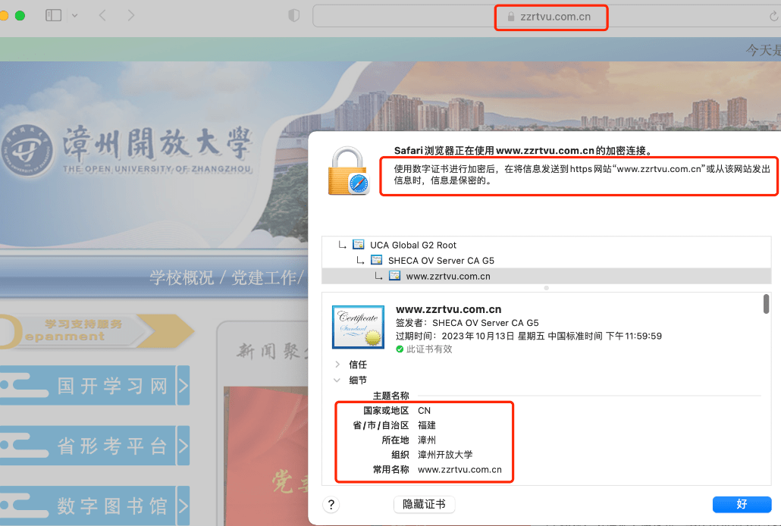Open 学校概况 navigation menu item

182,277
